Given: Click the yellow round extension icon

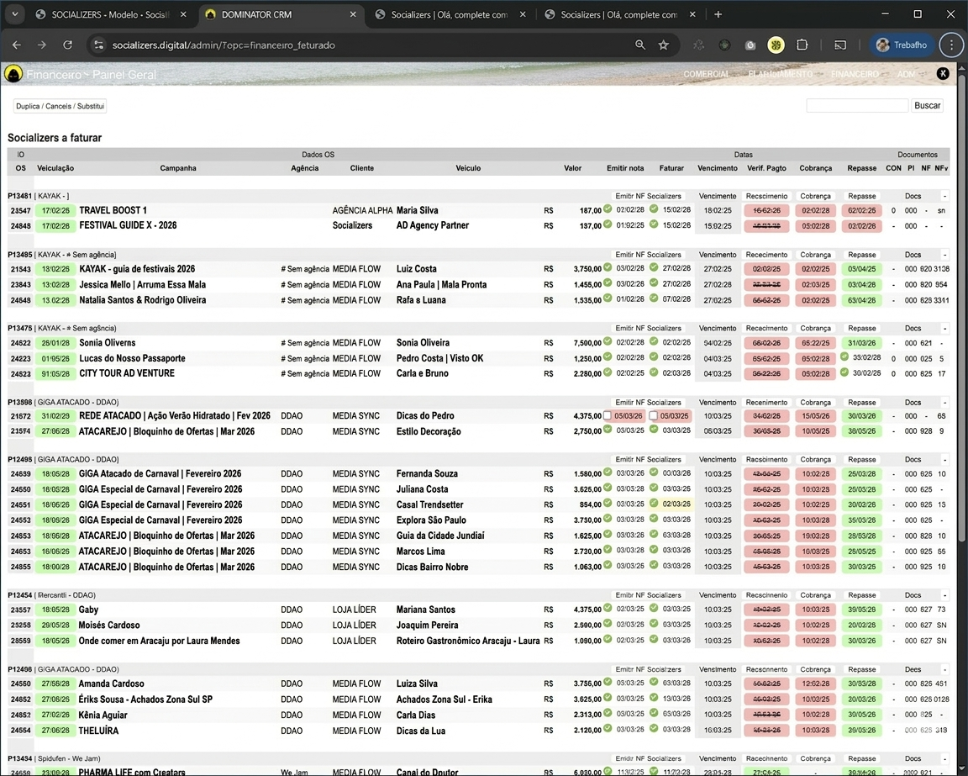Looking at the screenshot, I should tap(776, 45).
